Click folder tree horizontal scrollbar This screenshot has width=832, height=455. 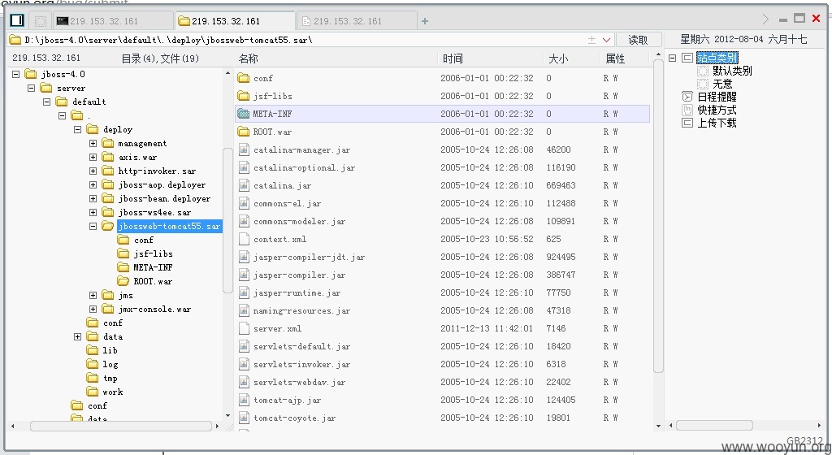(121, 426)
